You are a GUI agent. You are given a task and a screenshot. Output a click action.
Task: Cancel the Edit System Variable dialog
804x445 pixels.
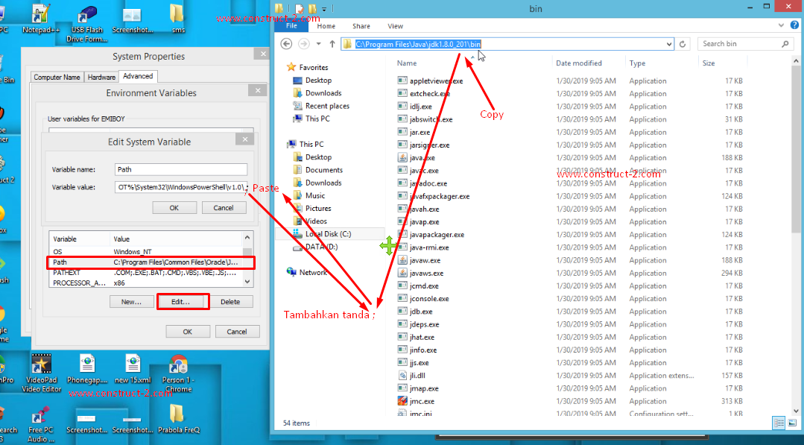click(224, 208)
